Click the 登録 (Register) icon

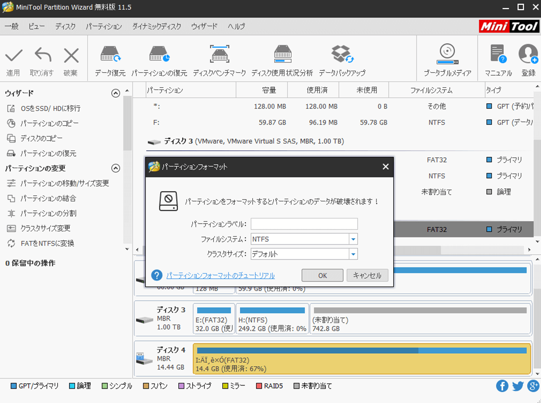(528, 58)
